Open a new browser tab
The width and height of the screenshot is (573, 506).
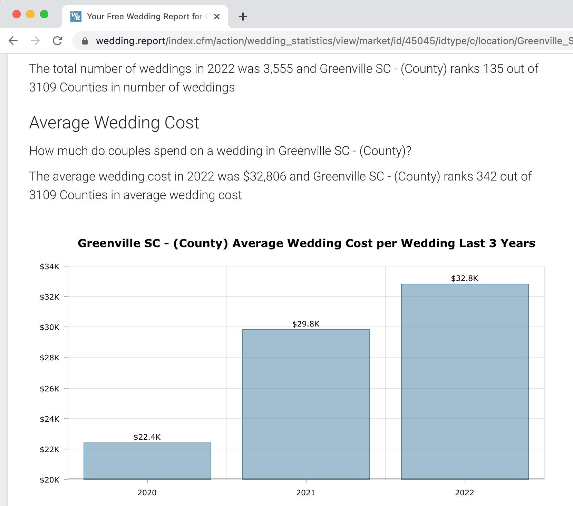tap(243, 17)
